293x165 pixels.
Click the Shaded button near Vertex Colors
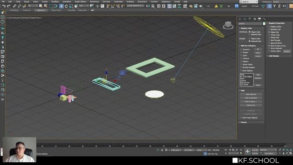click(287, 51)
